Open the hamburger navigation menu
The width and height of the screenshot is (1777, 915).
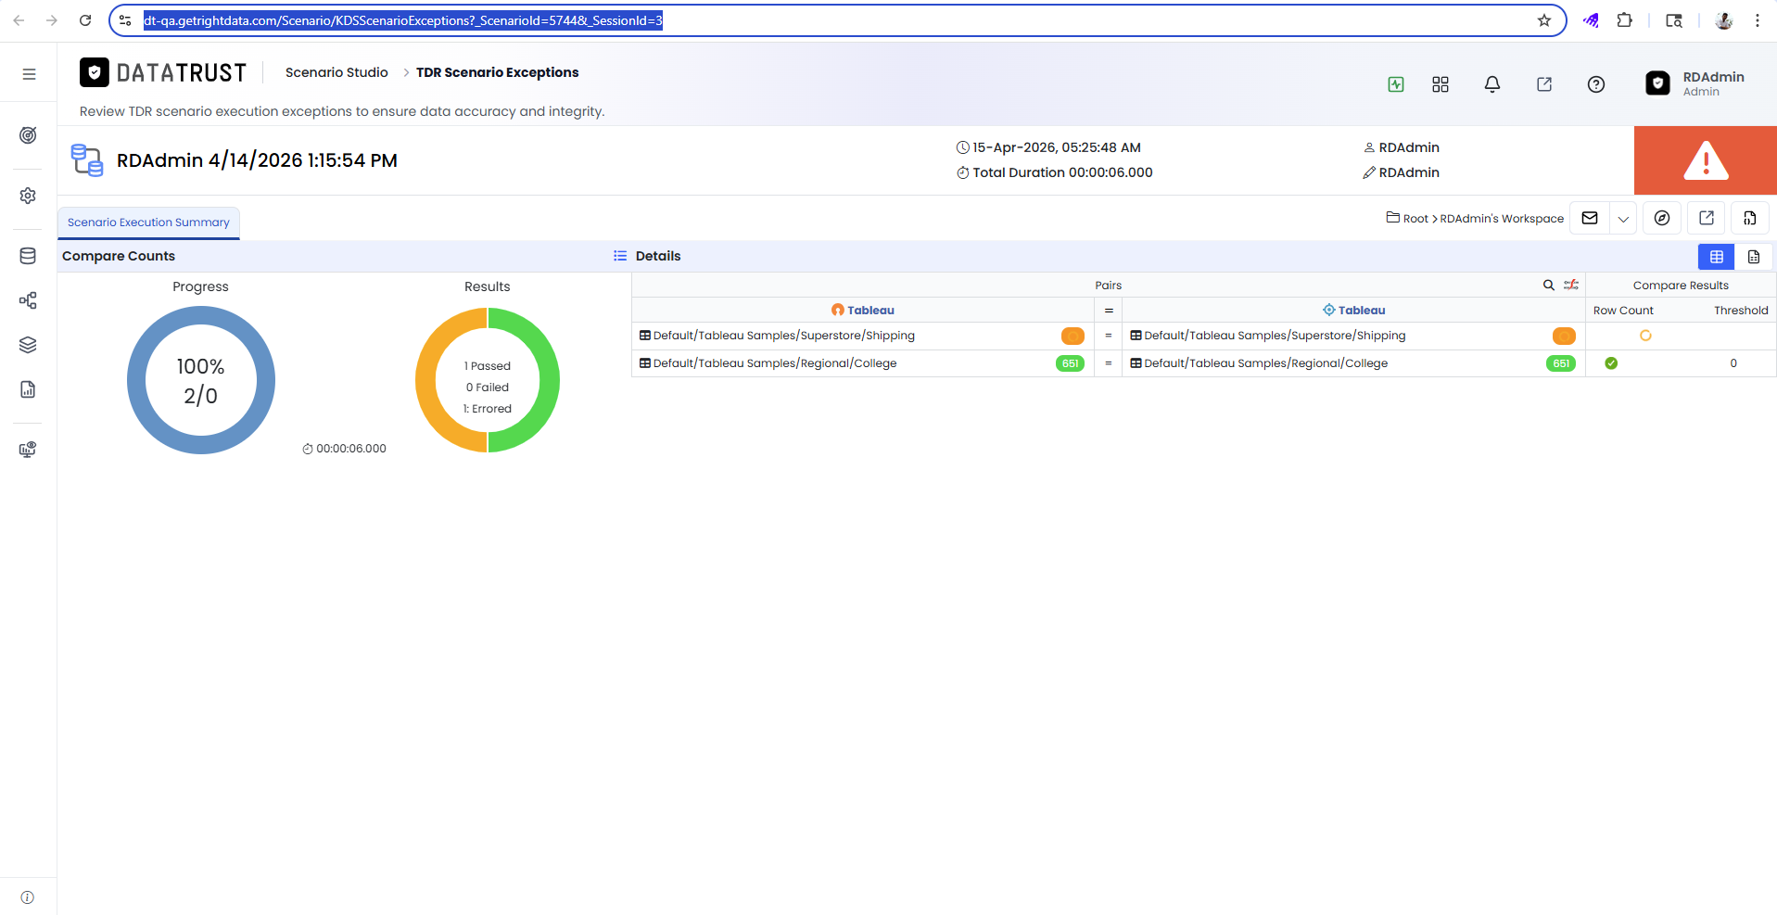point(29,74)
